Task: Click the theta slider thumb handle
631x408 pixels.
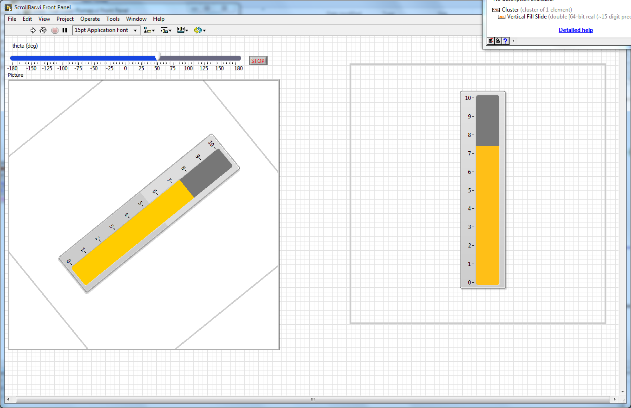Action: pyautogui.click(x=159, y=56)
